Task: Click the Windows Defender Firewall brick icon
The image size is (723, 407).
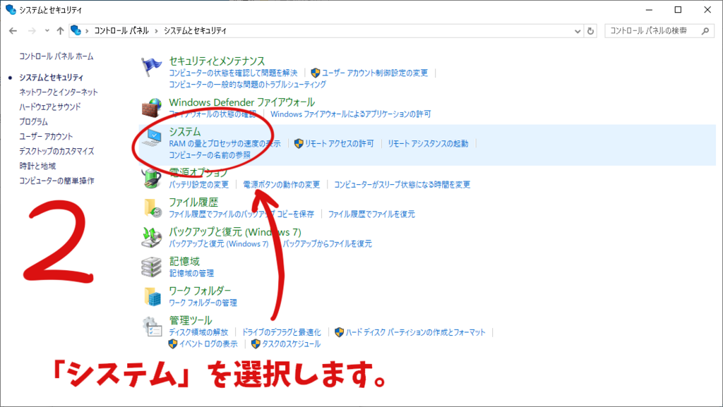Action: (151, 108)
